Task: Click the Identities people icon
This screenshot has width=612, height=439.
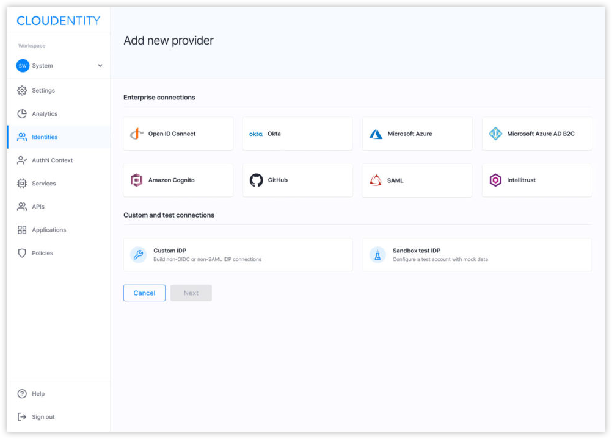Action: click(x=22, y=137)
